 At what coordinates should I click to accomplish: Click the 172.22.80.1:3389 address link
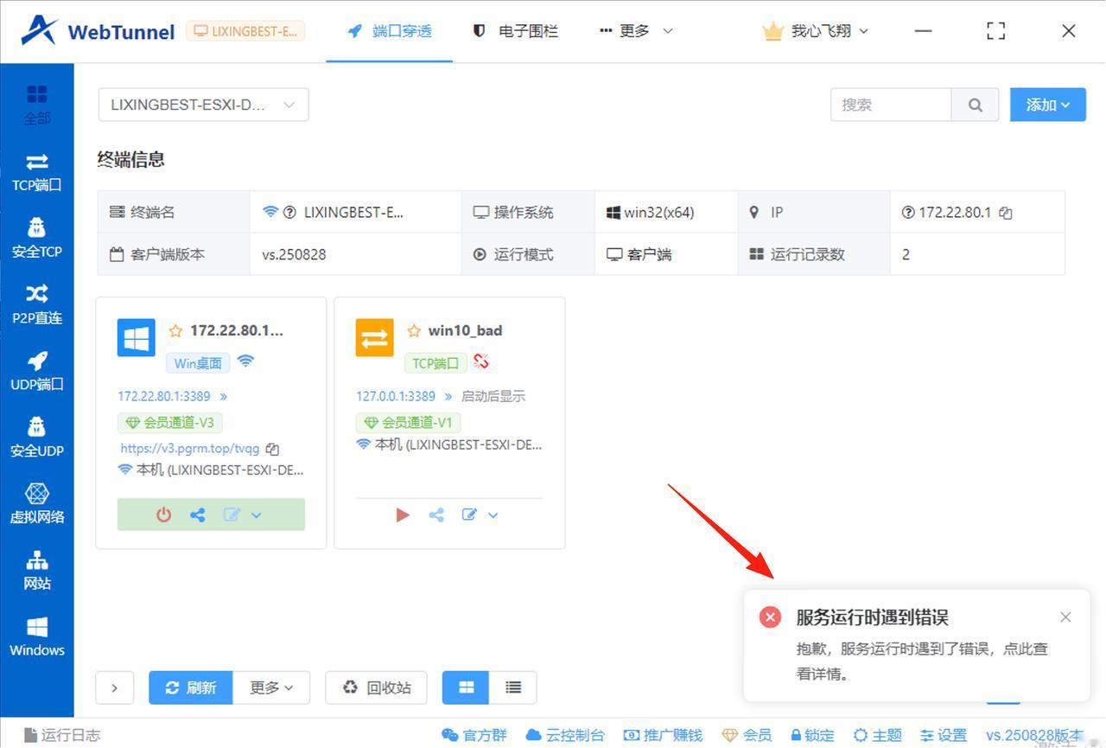coord(164,396)
